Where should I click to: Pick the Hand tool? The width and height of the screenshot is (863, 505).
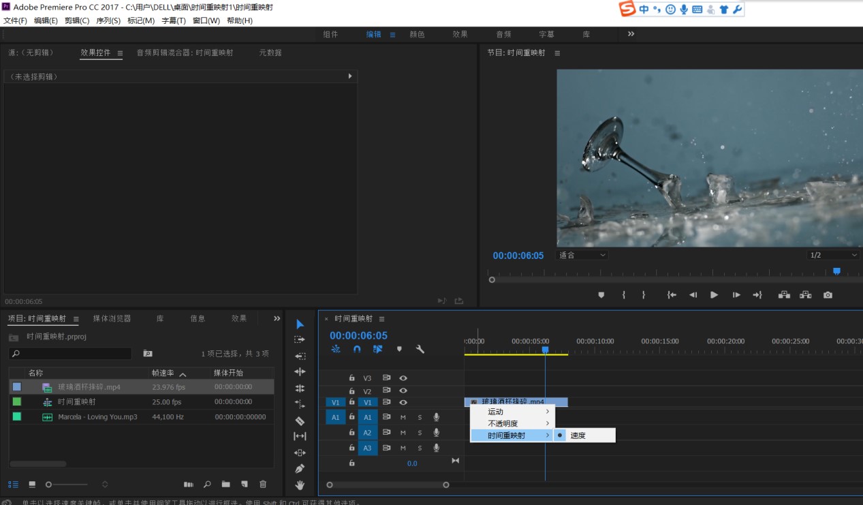pos(300,485)
